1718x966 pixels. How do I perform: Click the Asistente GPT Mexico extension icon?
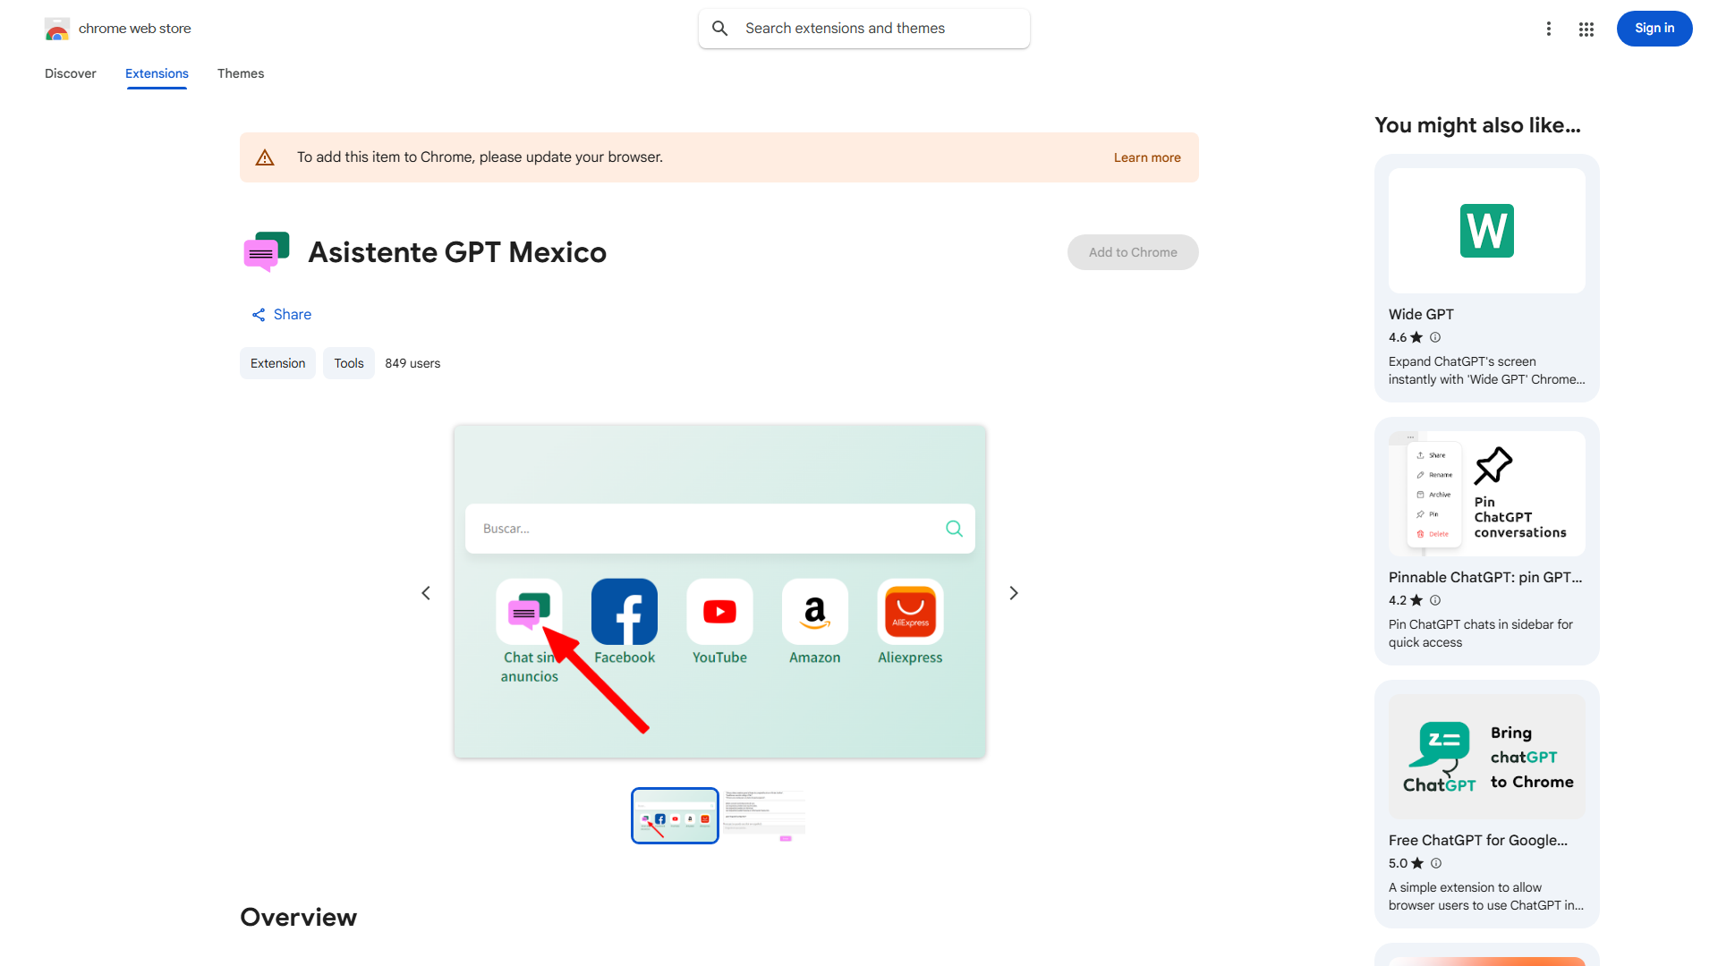click(266, 252)
